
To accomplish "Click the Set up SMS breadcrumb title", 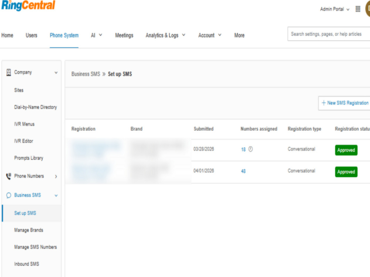I will tap(120, 74).
